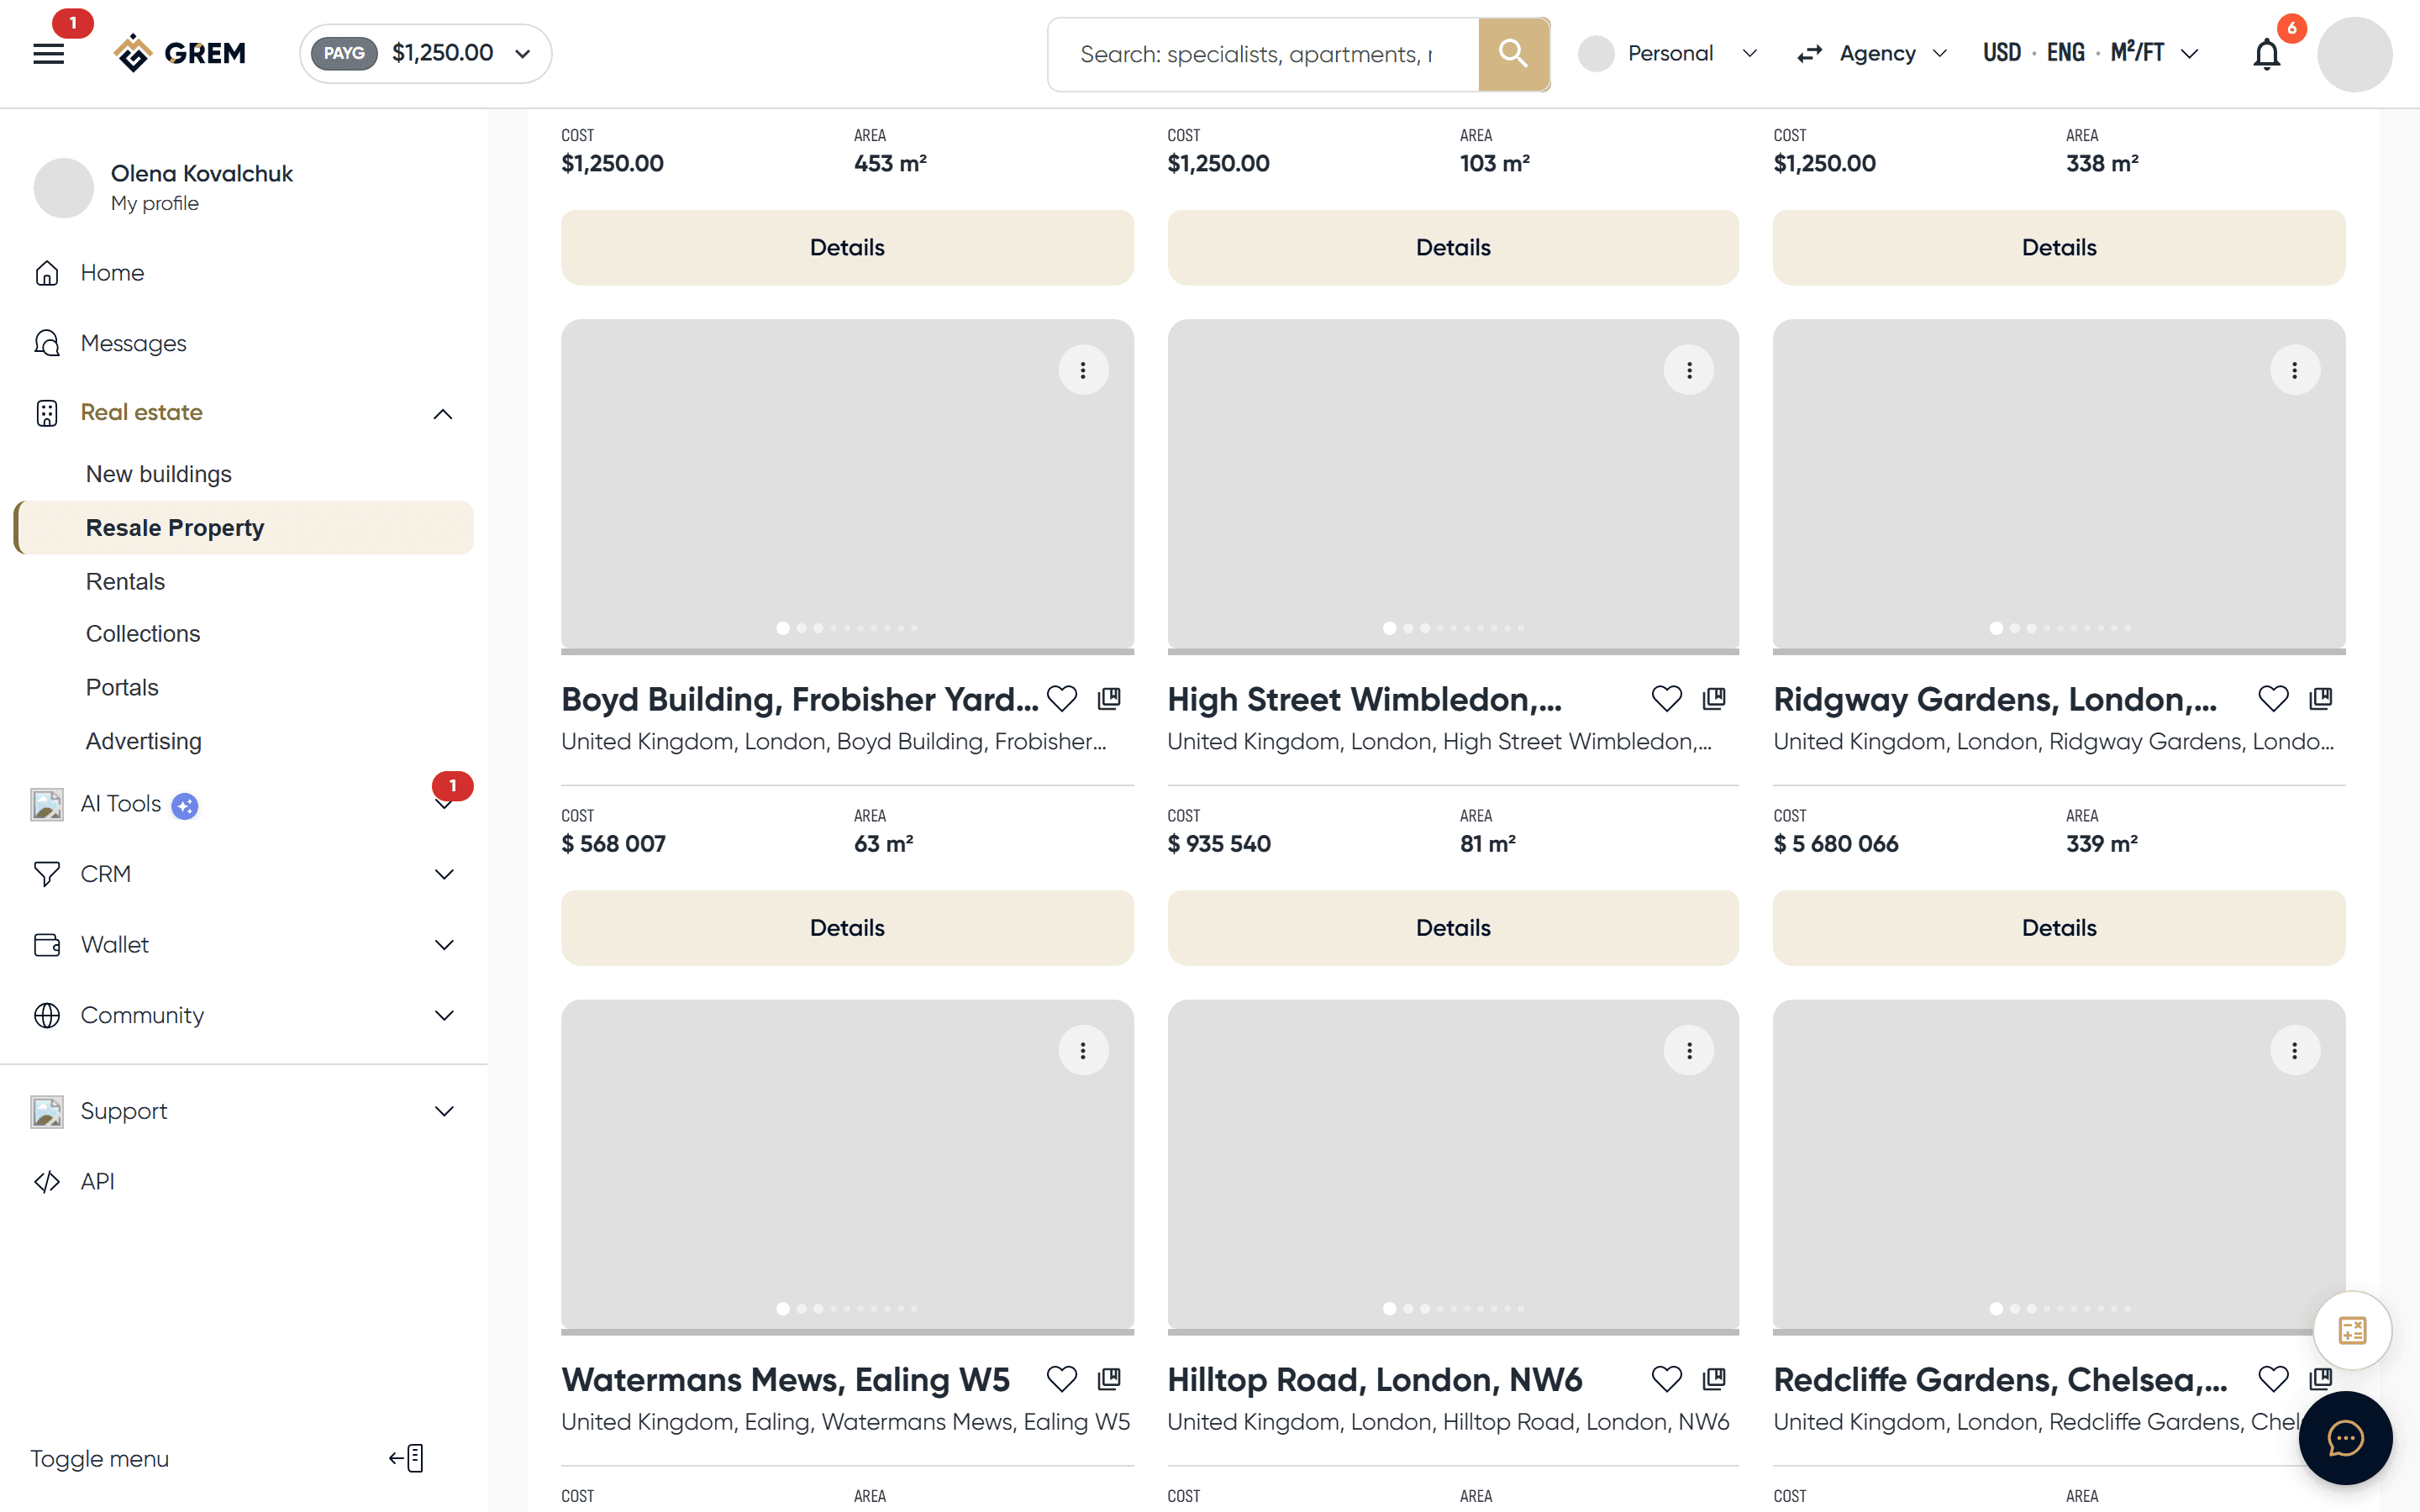
Task: Open Details for High Street Wimbledon
Action: (x=1453, y=928)
